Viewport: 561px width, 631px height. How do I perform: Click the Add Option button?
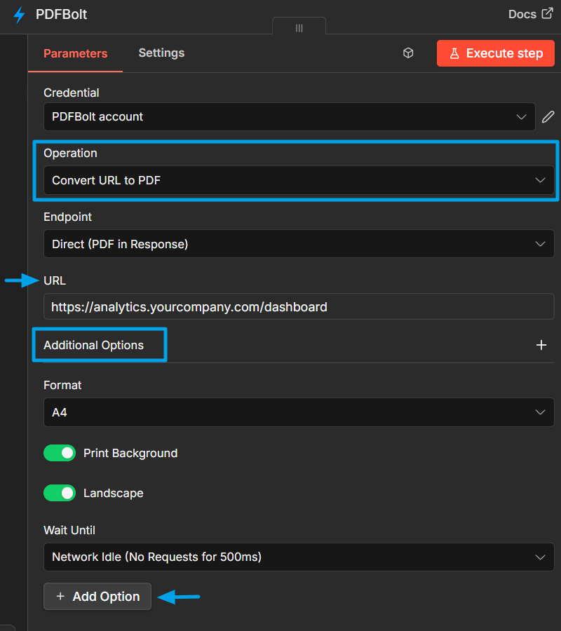tap(97, 596)
